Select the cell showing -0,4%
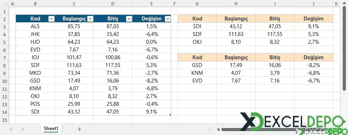Screen dimensions: 348x135 tap(151, 104)
